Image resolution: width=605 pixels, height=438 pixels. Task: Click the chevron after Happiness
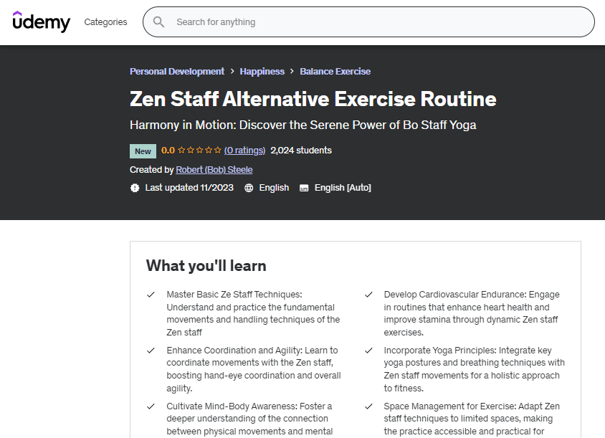292,72
